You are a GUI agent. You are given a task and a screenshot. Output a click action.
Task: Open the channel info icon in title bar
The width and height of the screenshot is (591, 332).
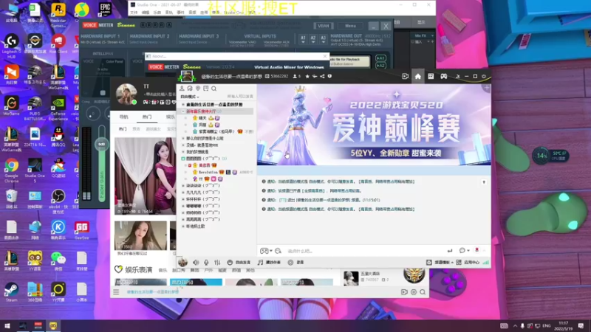[x=329, y=77]
